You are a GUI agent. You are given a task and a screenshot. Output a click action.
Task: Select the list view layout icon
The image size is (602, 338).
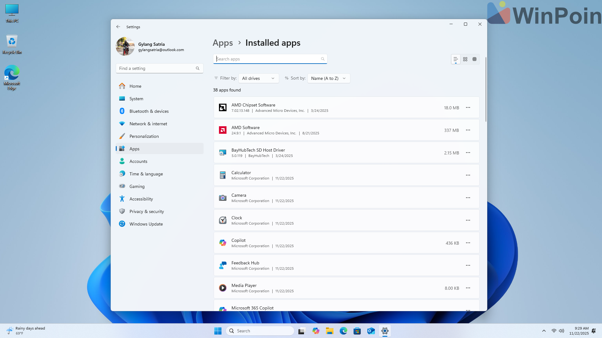[x=455, y=59]
